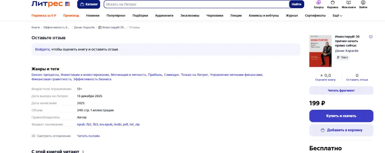Click the Инвестируй! book cover thumbnail
385x153 pixels.
click(320, 51)
